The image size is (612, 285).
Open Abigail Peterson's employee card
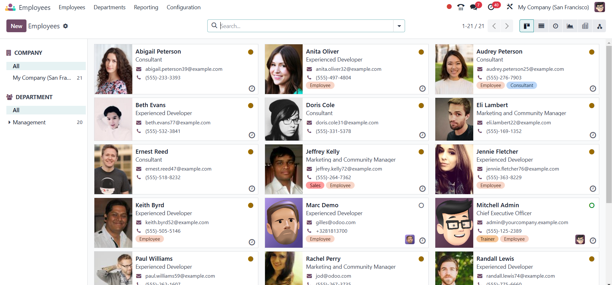tap(176, 69)
